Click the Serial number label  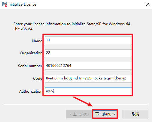(30, 66)
